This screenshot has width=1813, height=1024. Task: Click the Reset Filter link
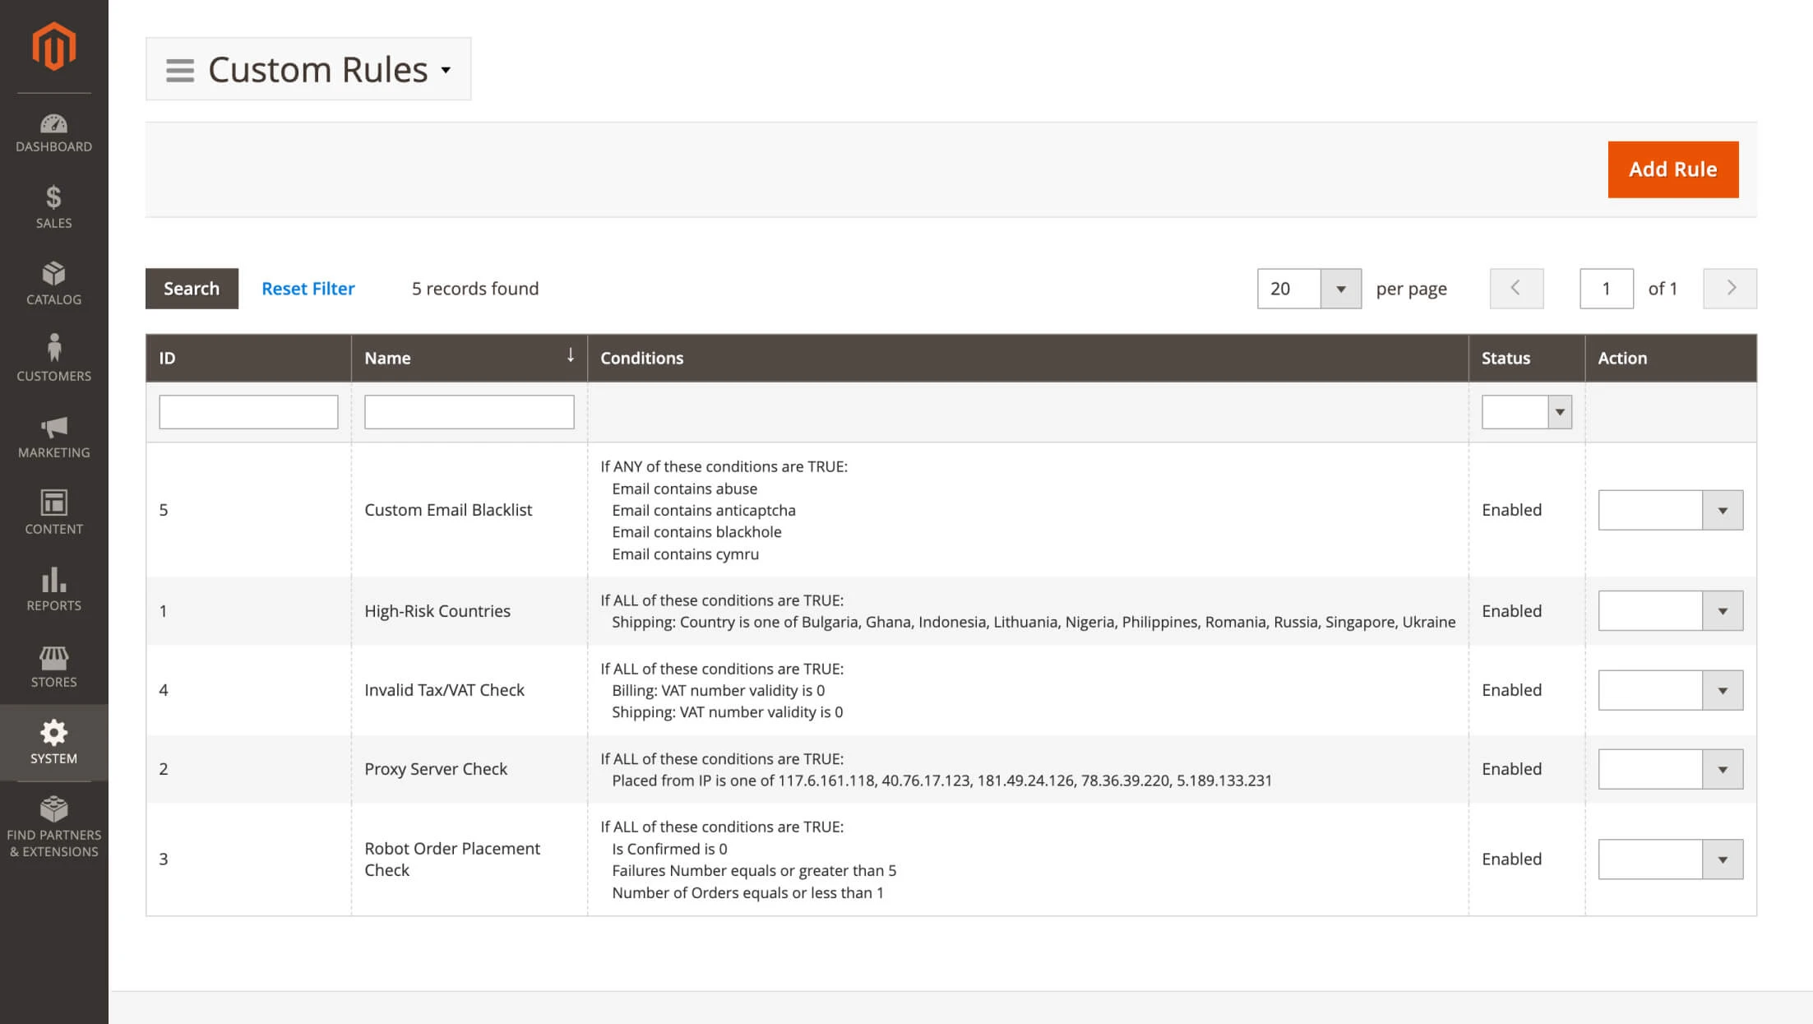308,288
